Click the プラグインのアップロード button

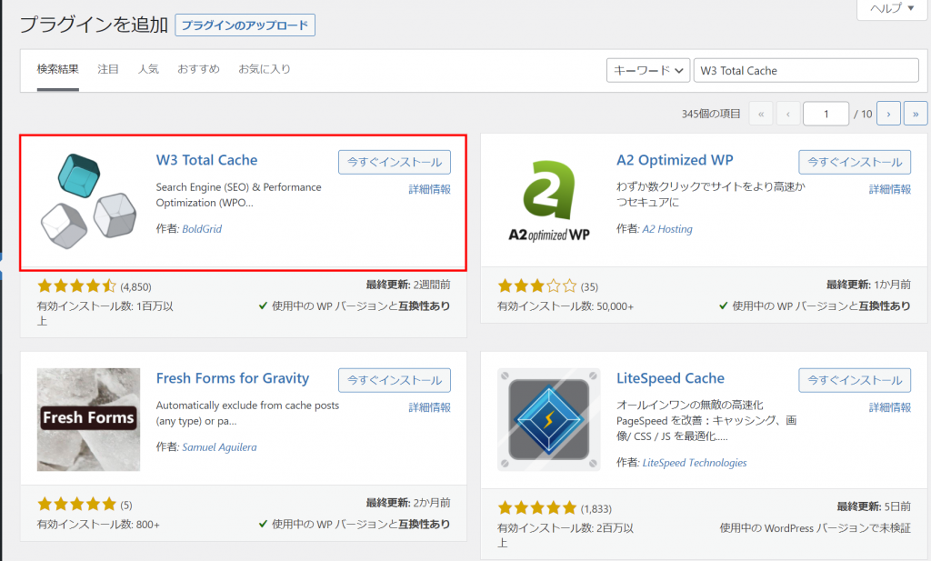coord(245,25)
